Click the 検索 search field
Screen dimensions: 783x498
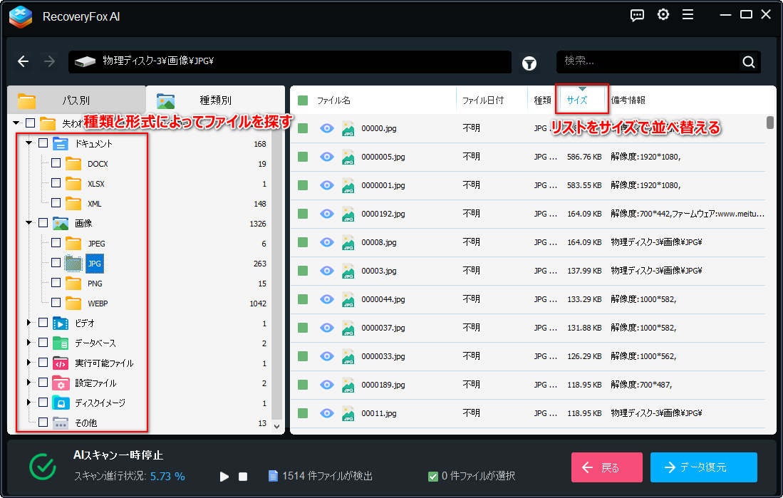(x=649, y=61)
